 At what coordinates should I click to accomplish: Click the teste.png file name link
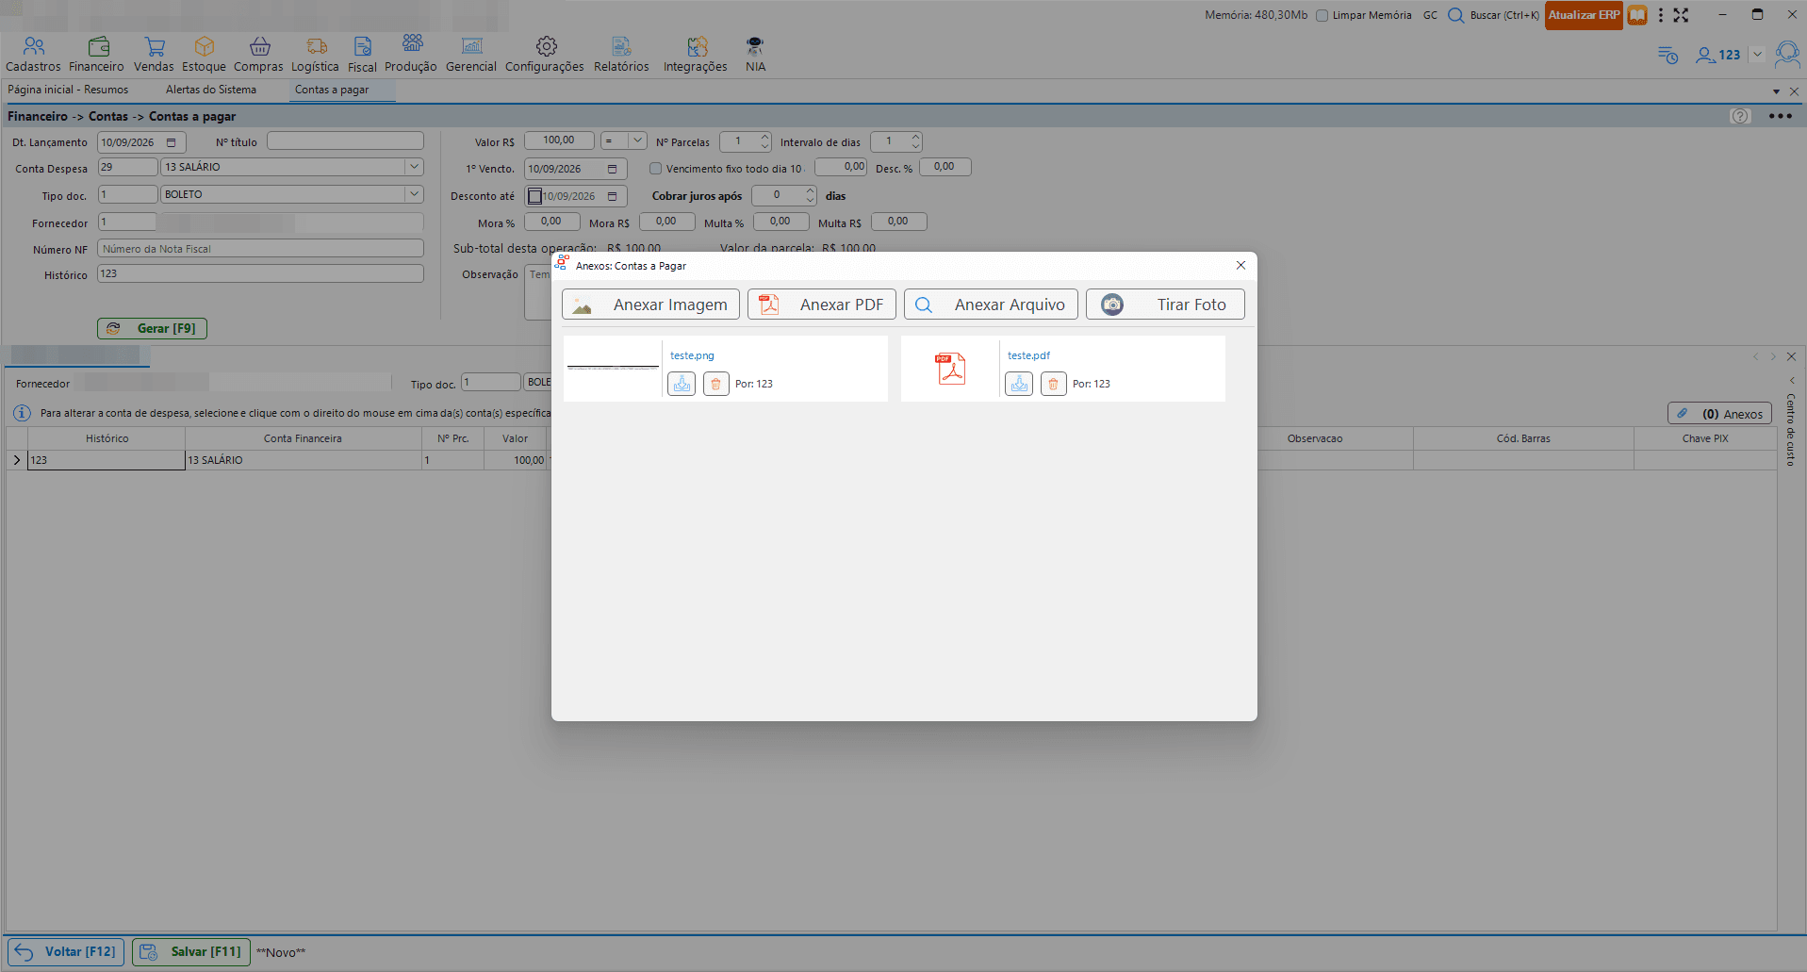click(x=692, y=355)
